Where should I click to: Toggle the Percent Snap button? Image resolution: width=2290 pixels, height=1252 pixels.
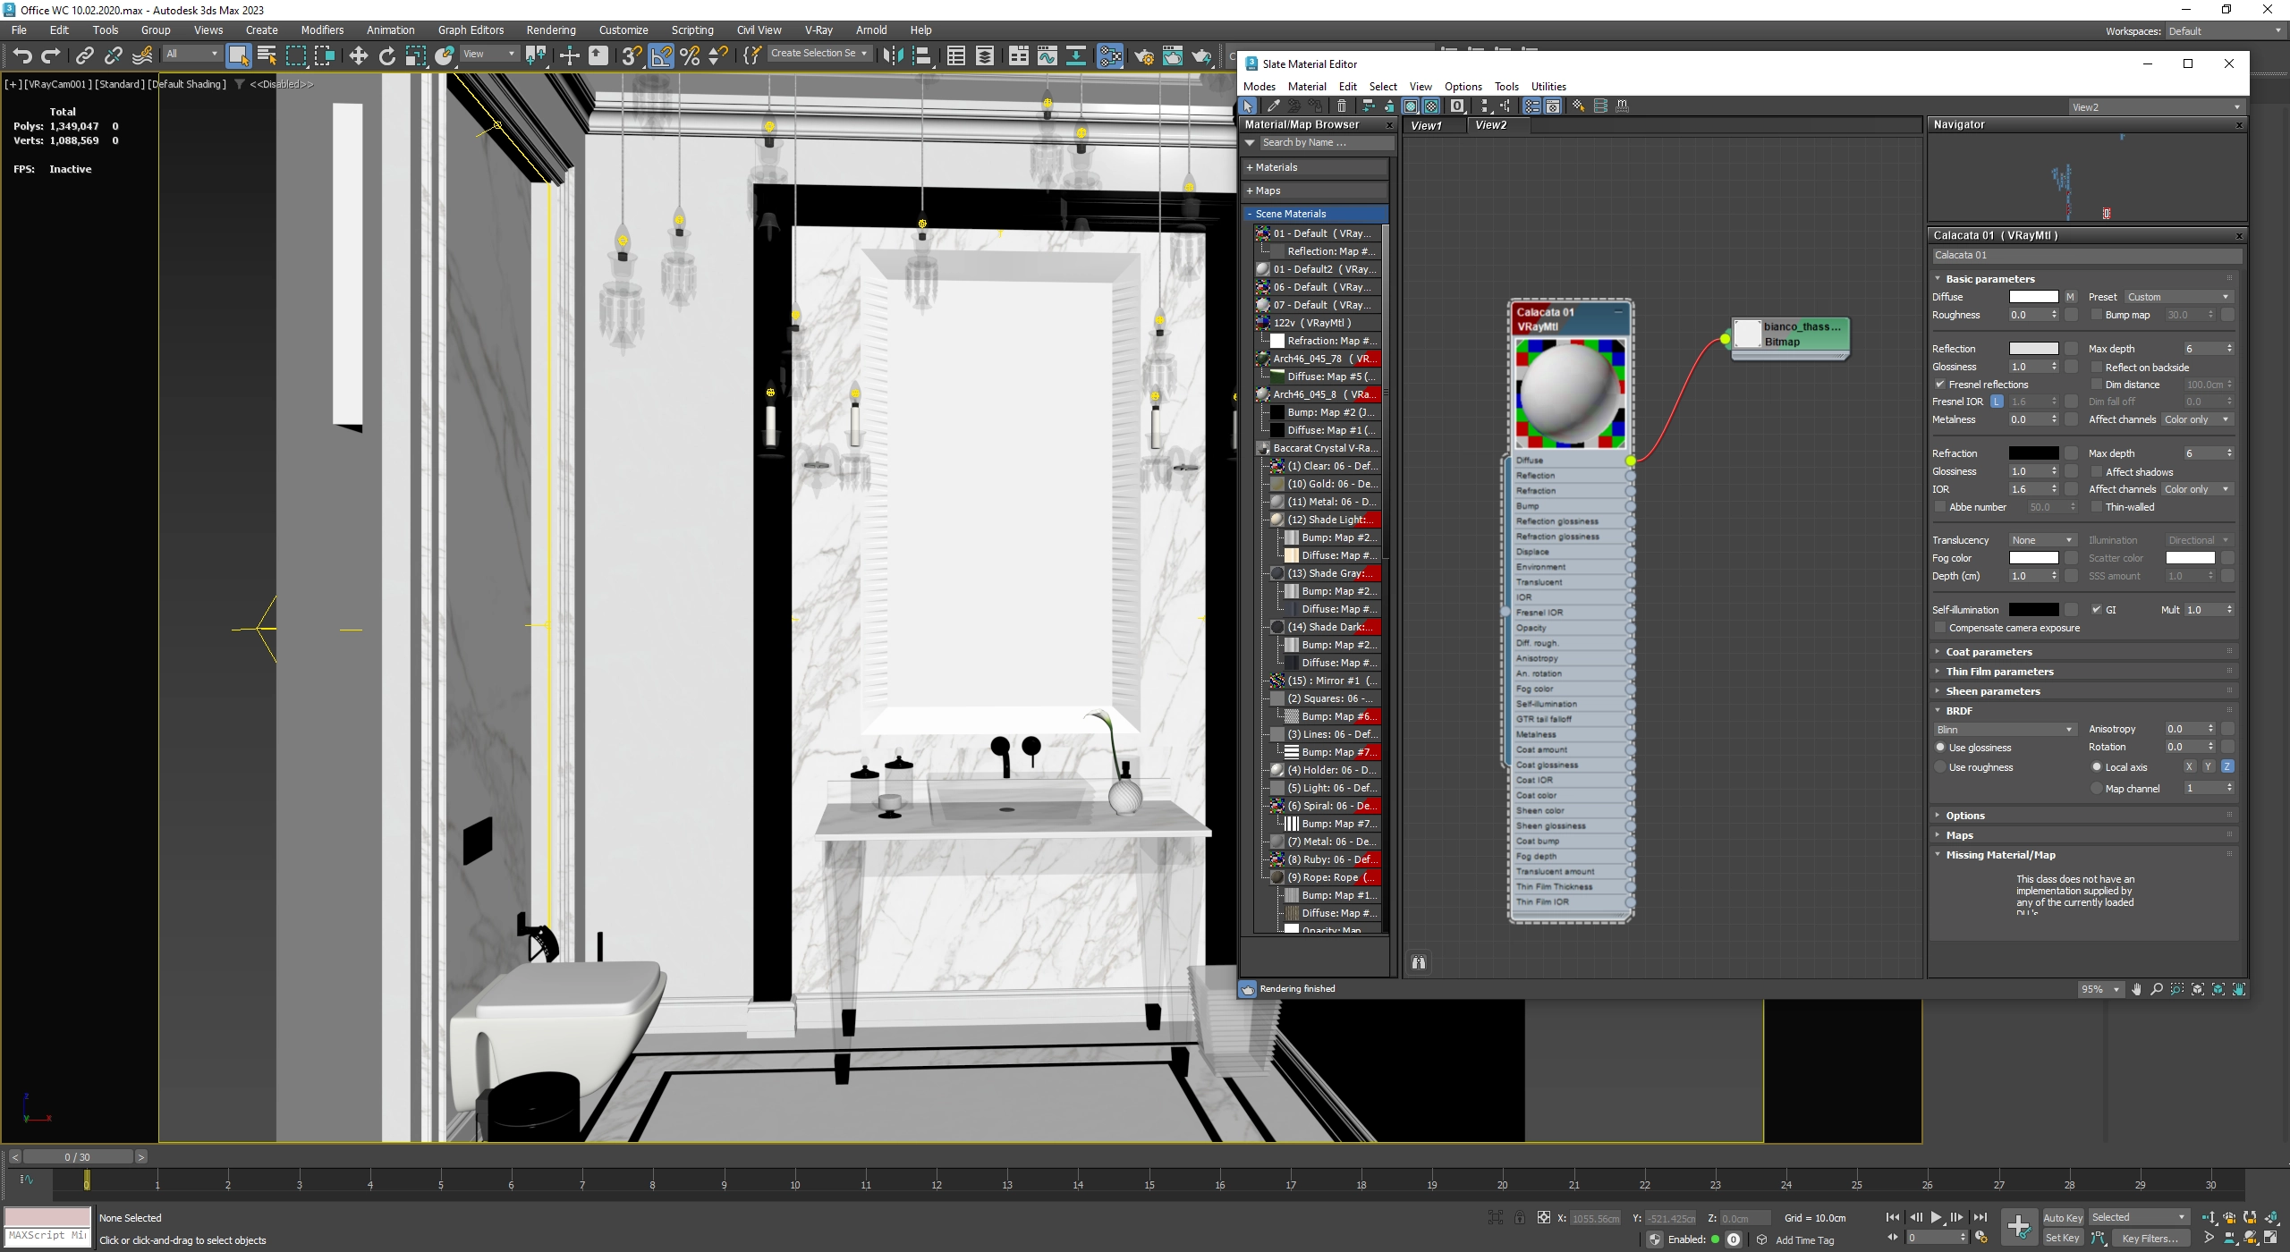pos(690,56)
